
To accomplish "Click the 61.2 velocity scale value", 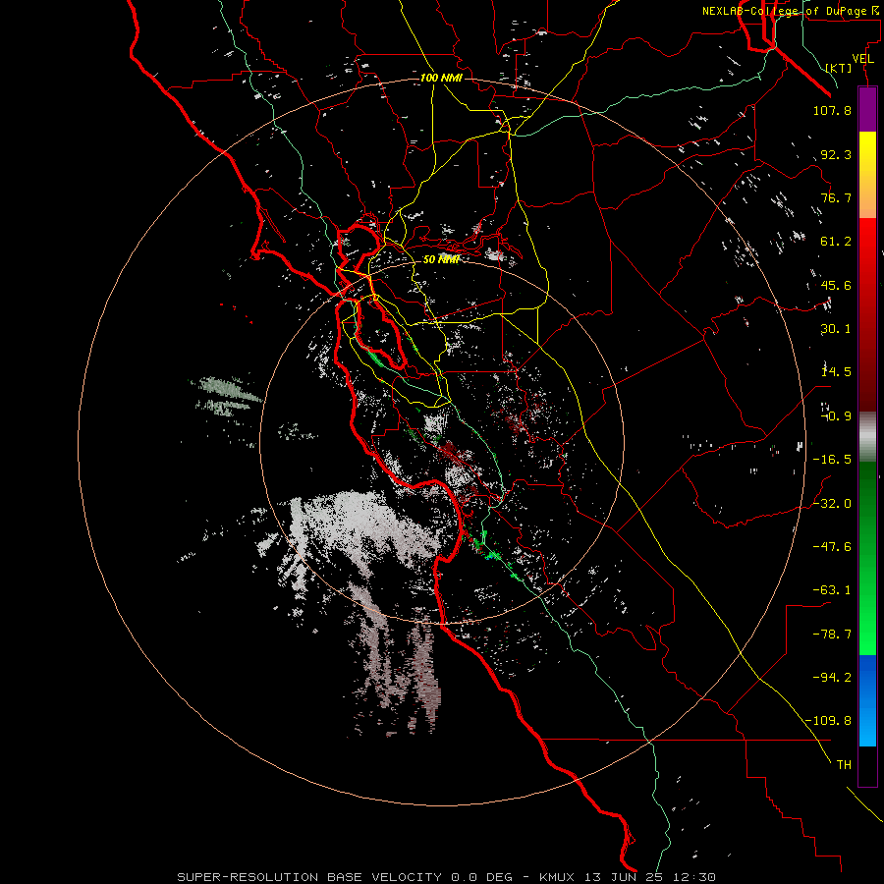I will (836, 242).
